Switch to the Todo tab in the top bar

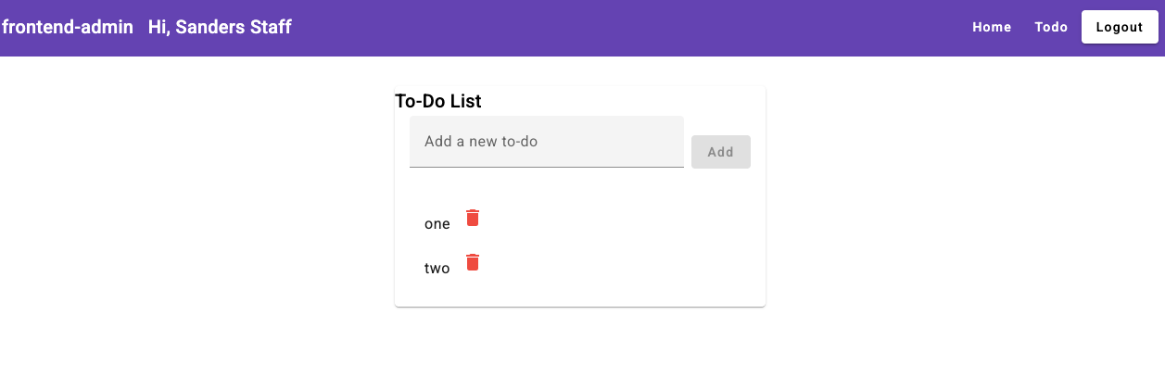(x=1051, y=27)
